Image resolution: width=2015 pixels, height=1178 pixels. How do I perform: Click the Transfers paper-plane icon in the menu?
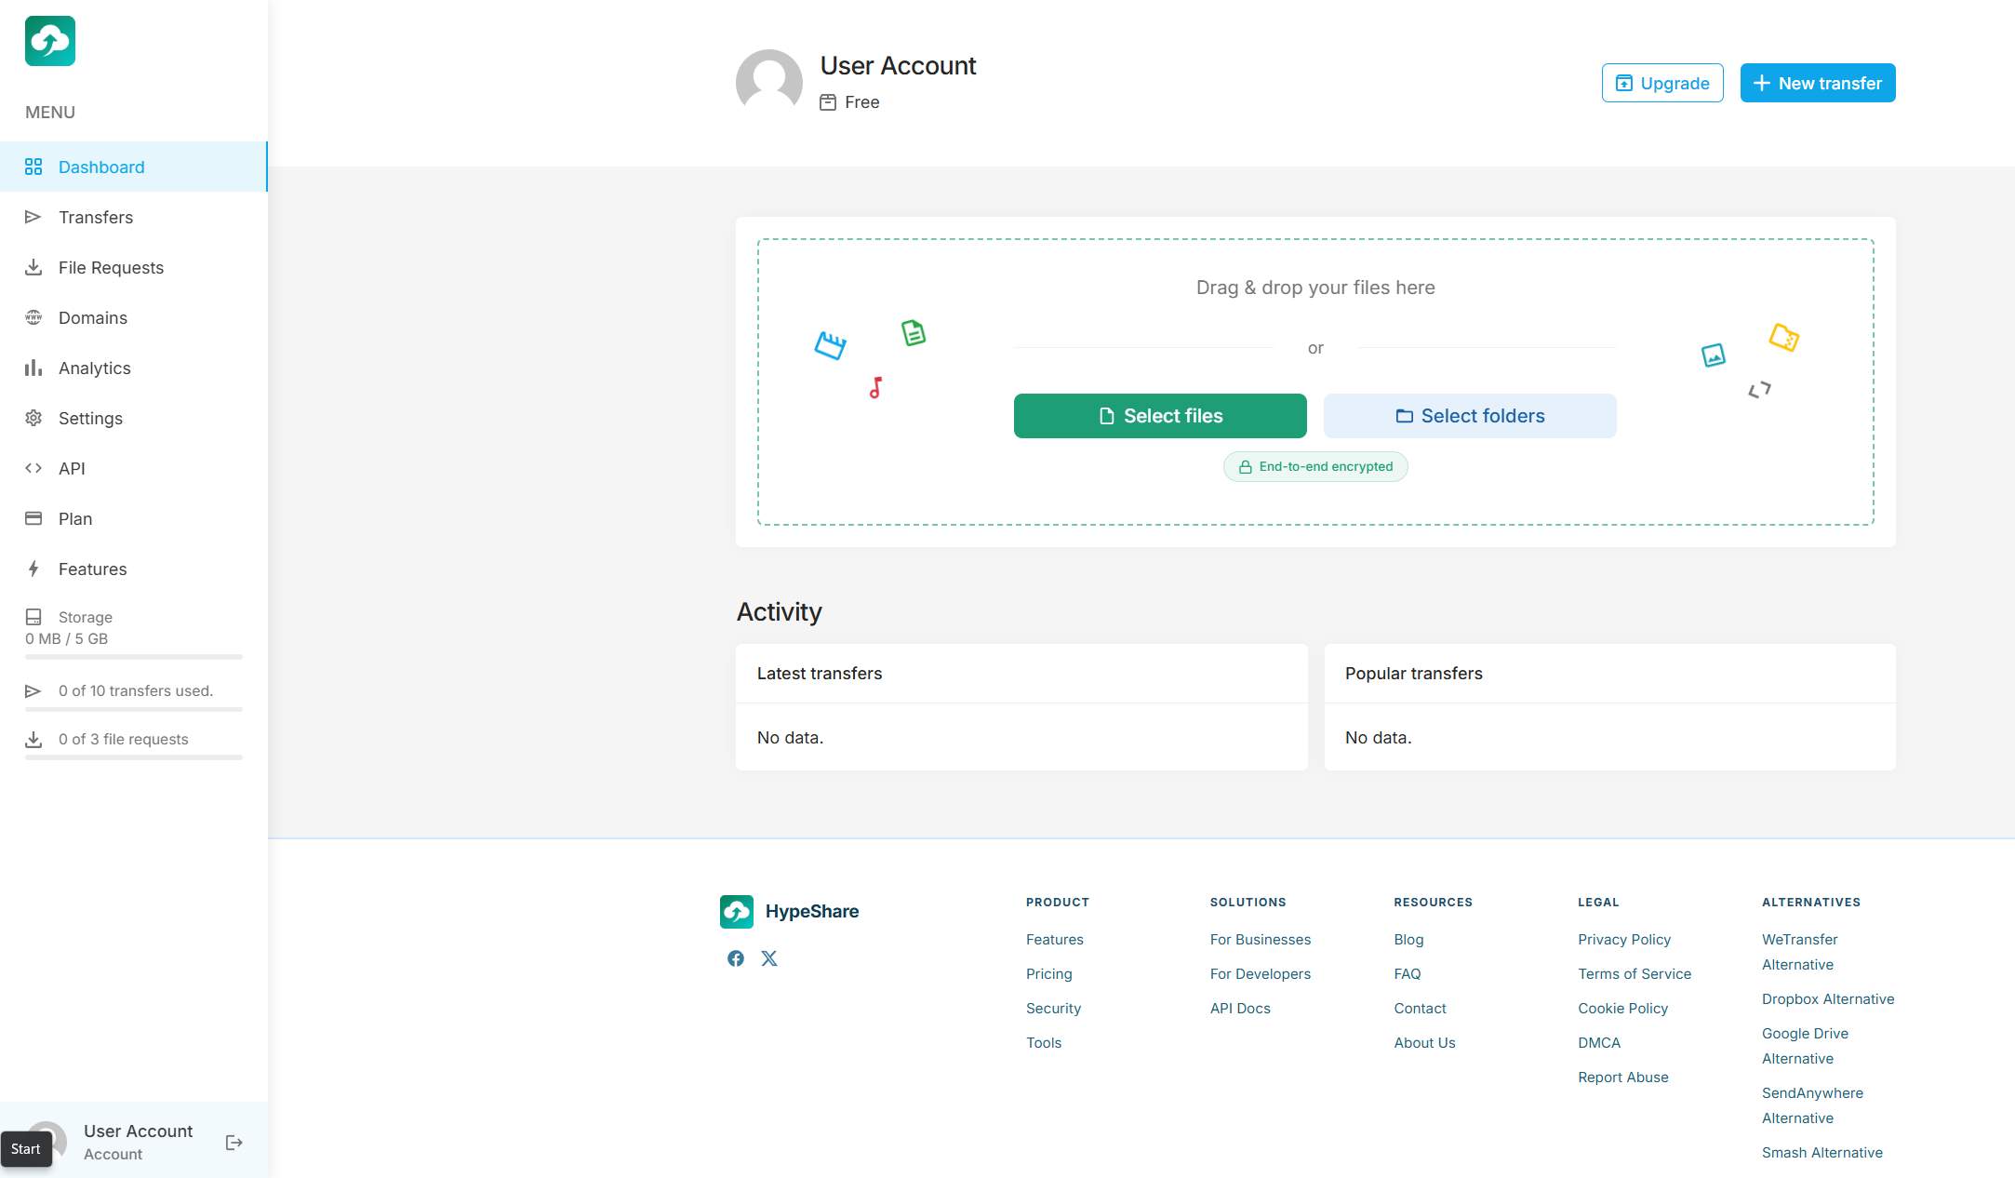pyautogui.click(x=33, y=217)
